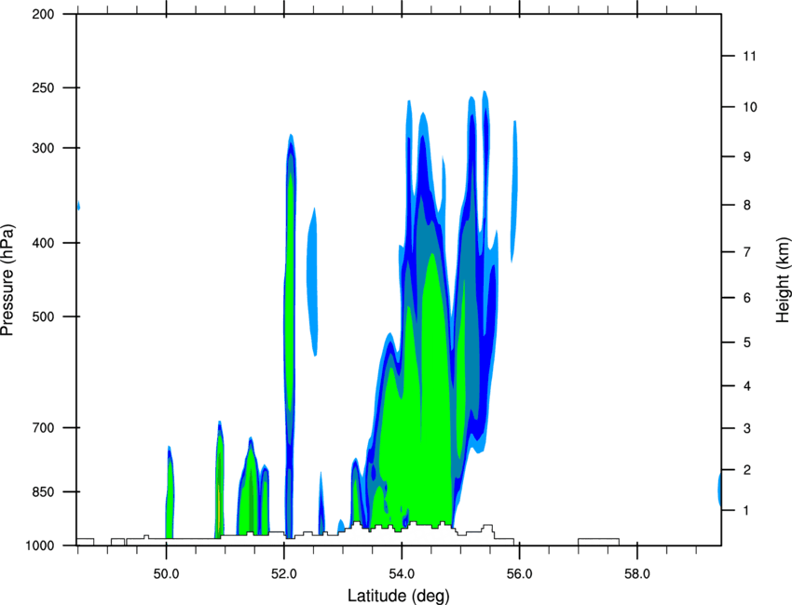
Task: Select the 250 pressure tick label
Action: (43, 87)
